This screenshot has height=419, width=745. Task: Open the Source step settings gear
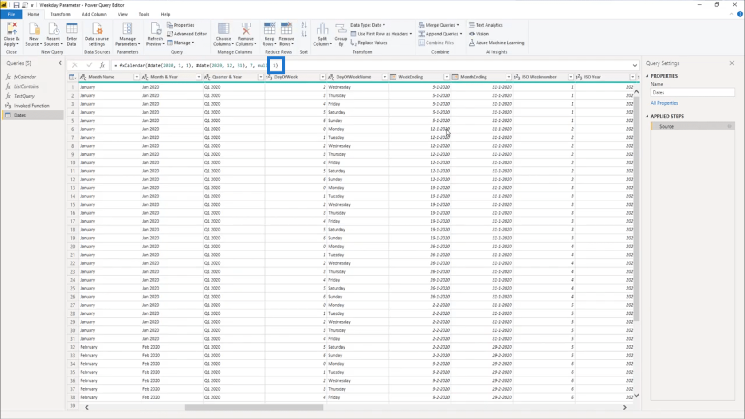coord(729,126)
